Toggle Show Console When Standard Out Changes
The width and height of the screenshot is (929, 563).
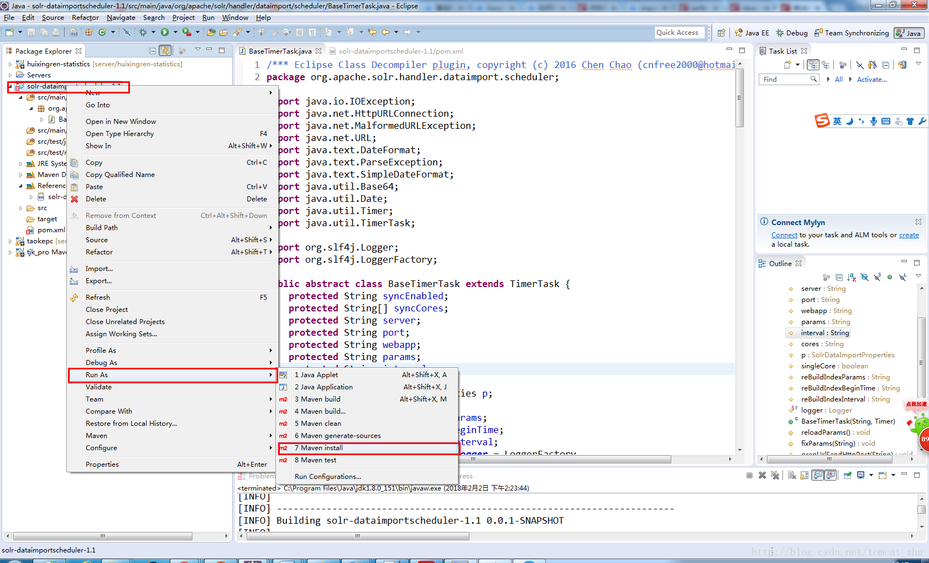[x=818, y=475]
